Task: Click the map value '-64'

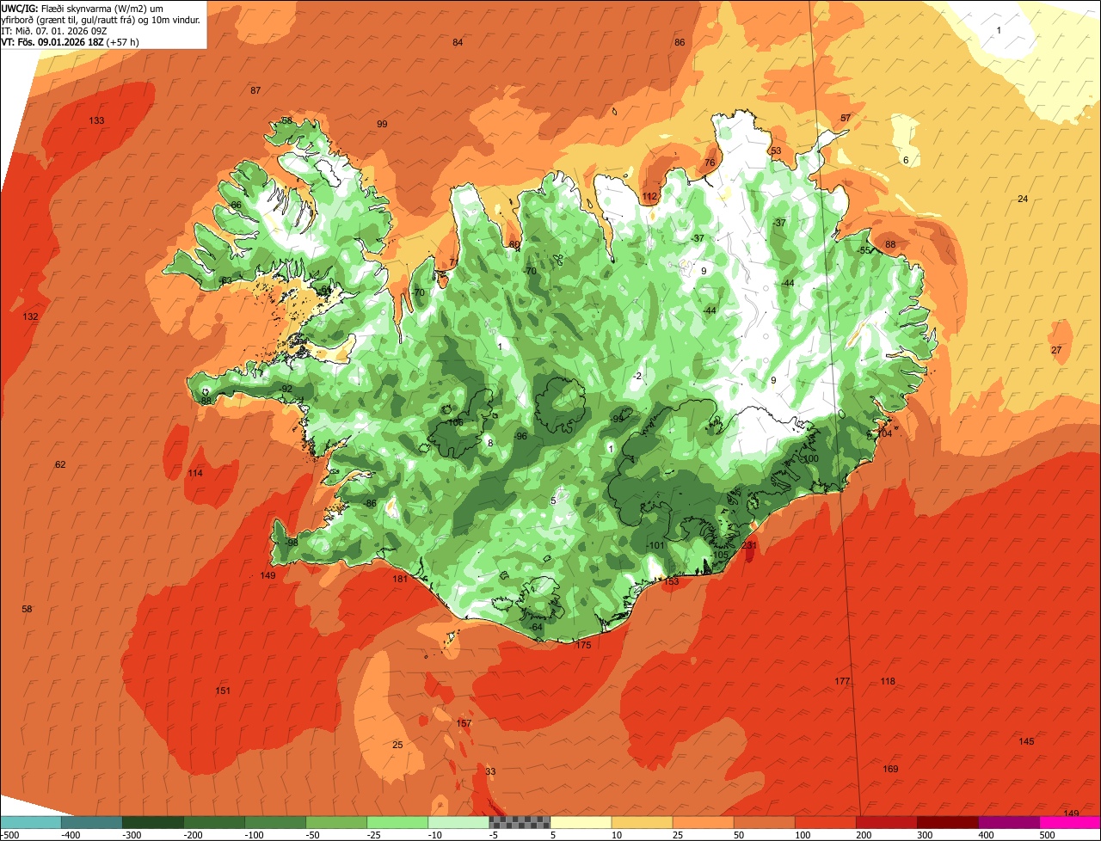Action: (536, 628)
